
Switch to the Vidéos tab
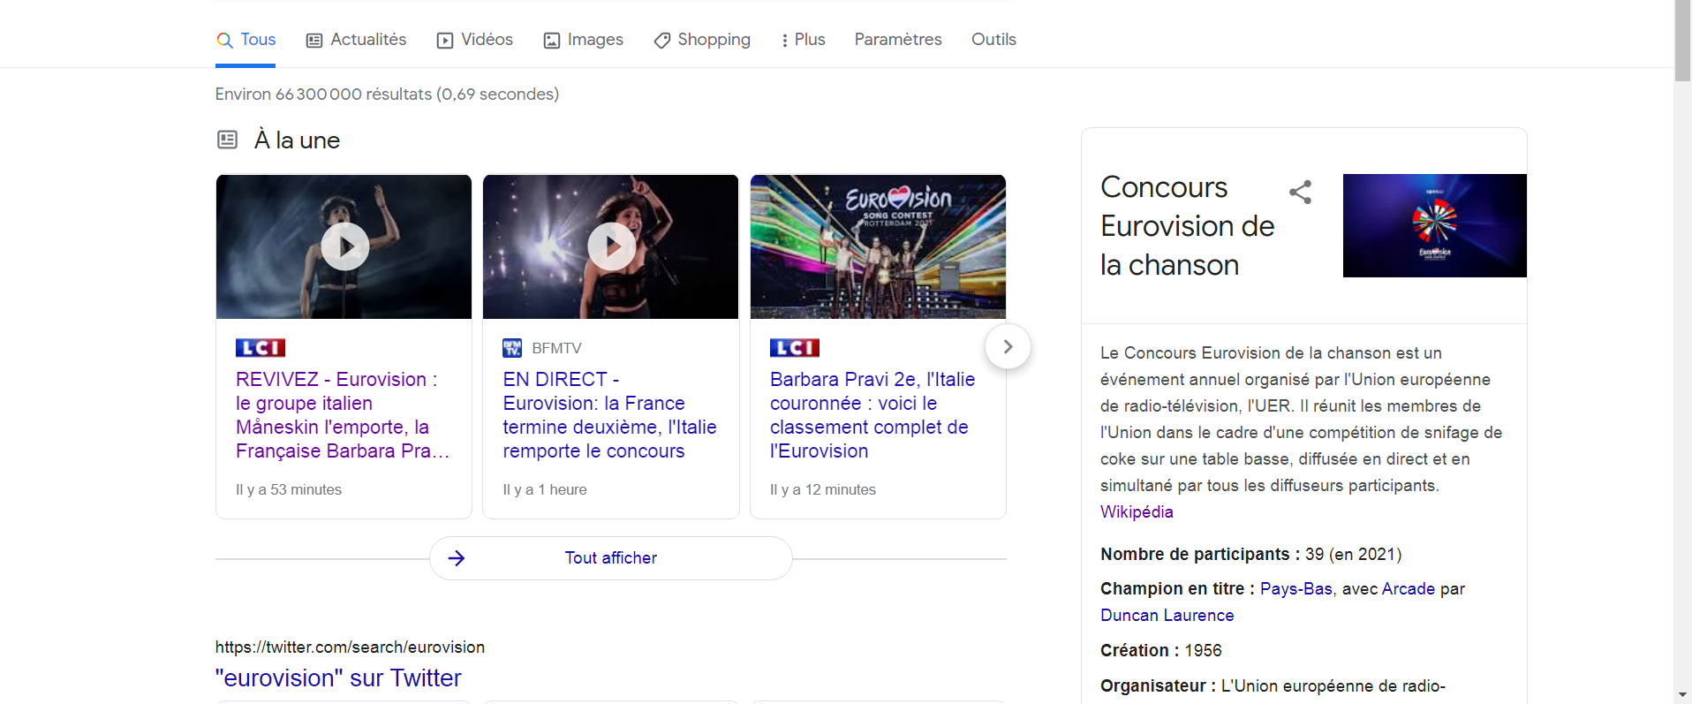pyautogui.click(x=475, y=40)
